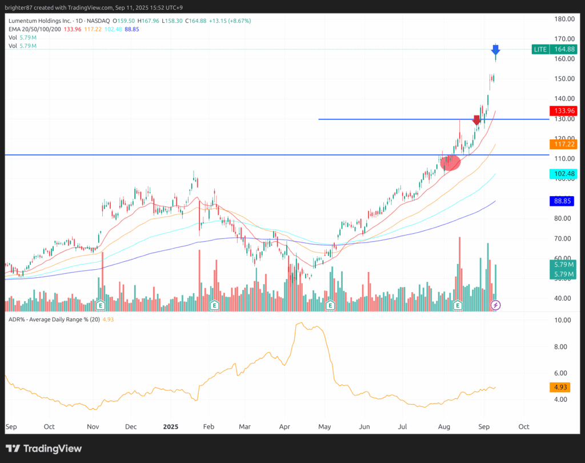
Task: Click the 110.00 price axis label
Action: coord(564,159)
